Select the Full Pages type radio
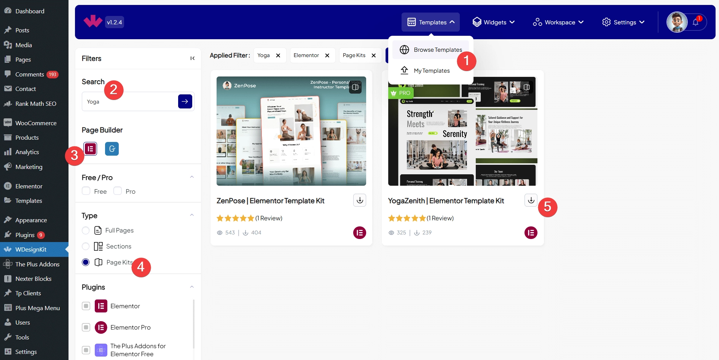Viewport: 719px width, 360px height. (86, 231)
